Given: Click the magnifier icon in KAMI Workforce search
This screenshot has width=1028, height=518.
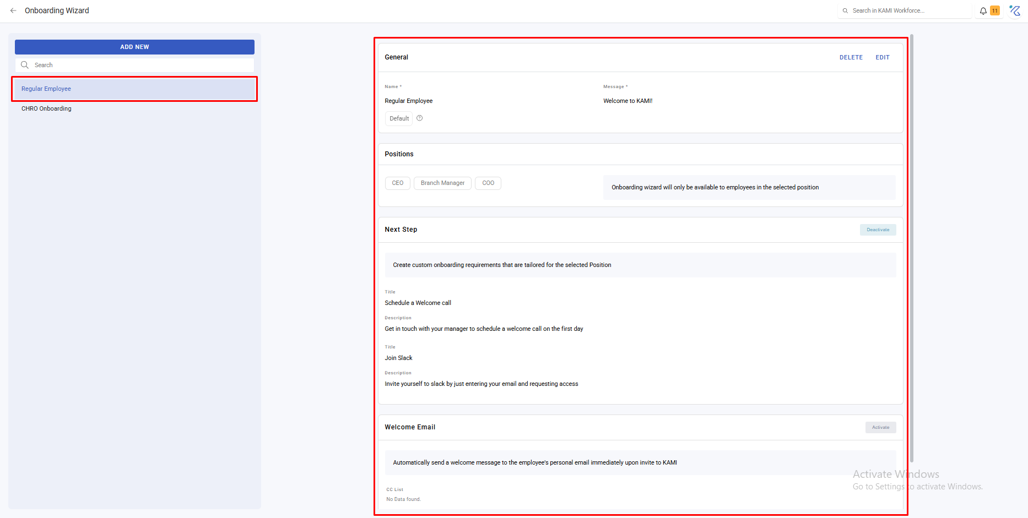Looking at the screenshot, I should click(x=845, y=10).
